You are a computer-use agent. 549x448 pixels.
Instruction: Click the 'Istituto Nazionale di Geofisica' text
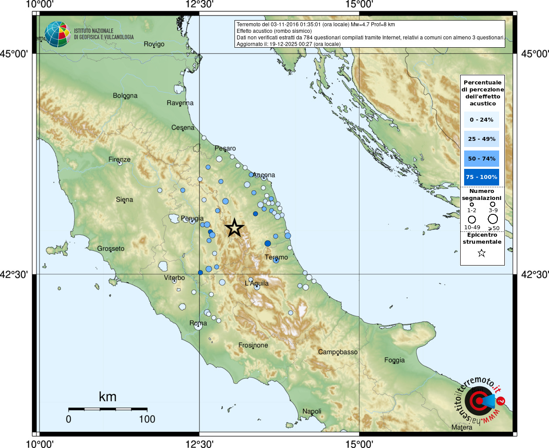tap(104, 34)
